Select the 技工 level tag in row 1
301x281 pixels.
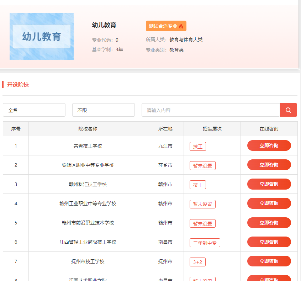(197, 146)
